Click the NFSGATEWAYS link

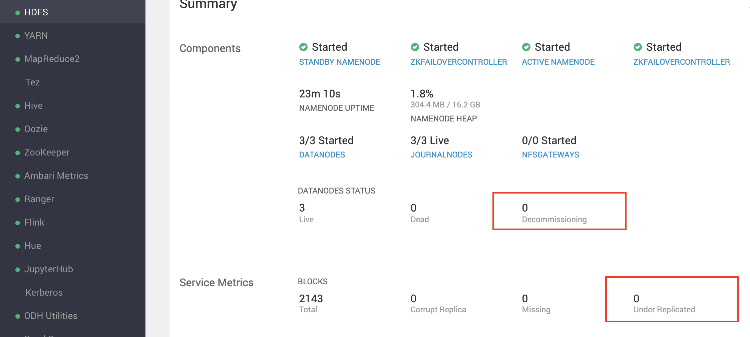[x=550, y=154]
